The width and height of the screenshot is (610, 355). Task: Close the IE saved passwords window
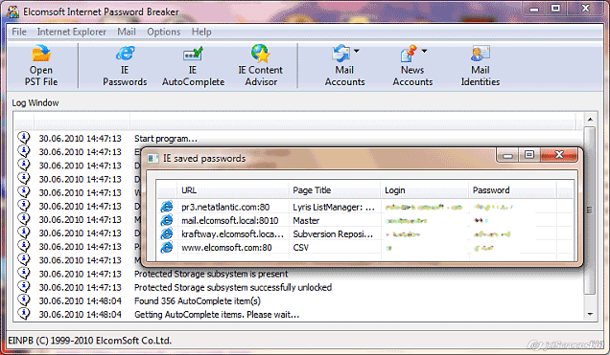pyautogui.click(x=559, y=155)
